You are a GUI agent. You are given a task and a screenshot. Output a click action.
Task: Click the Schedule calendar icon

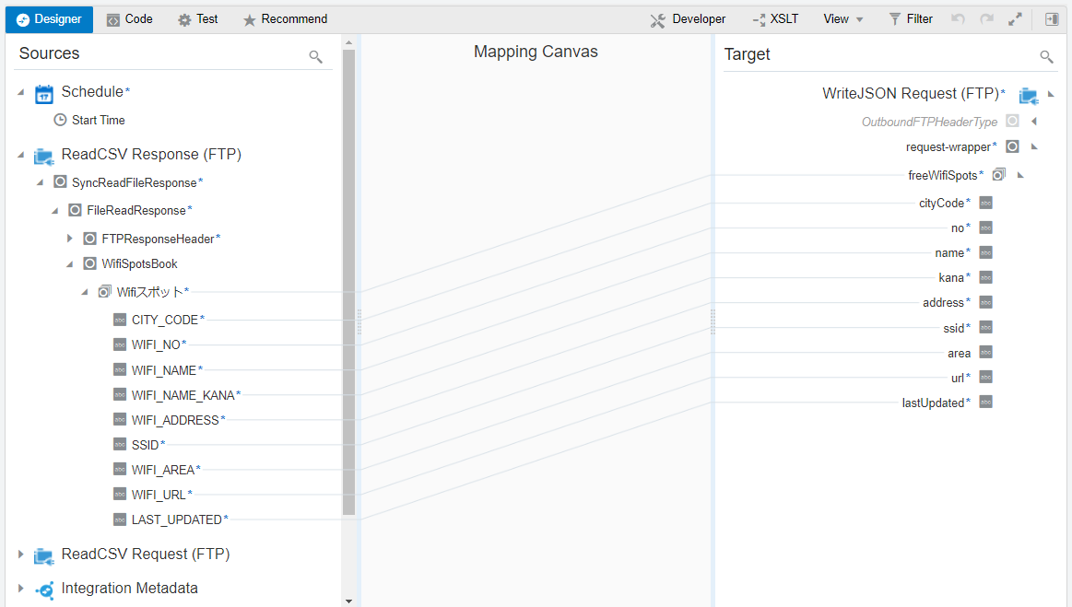(x=44, y=93)
